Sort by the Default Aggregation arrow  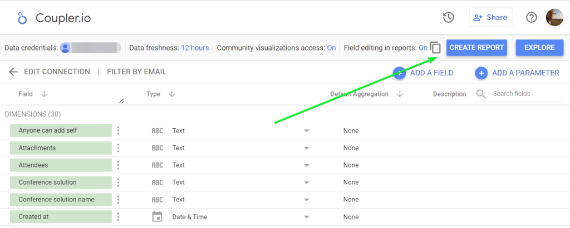coord(400,94)
